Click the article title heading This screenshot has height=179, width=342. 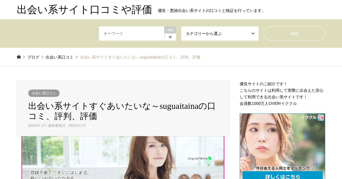[x=122, y=111]
